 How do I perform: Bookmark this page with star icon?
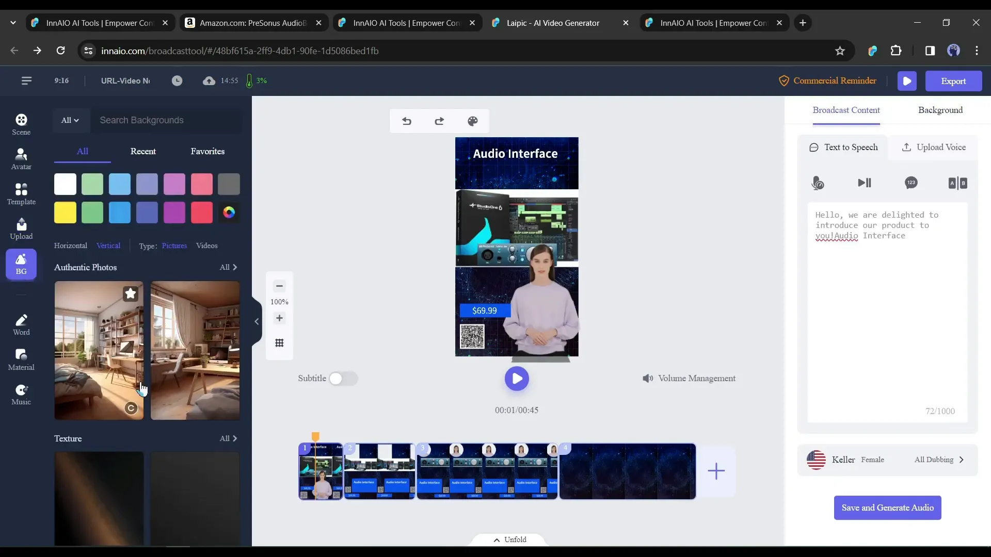(840, 51)
